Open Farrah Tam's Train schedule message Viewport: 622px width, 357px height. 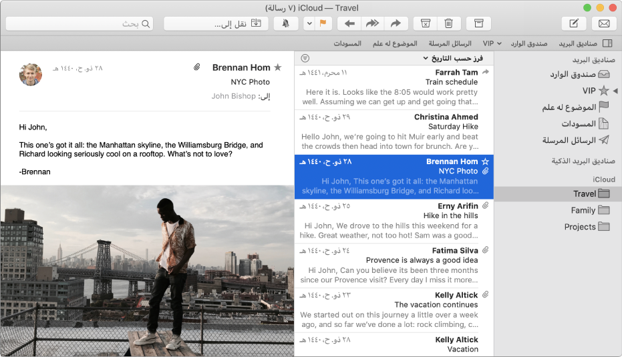pyautogui.click(x=394, y=87)
